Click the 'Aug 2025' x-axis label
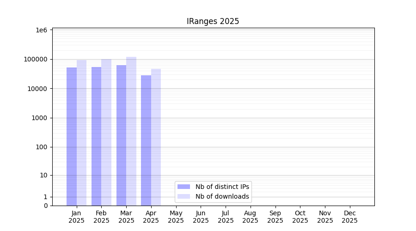 [250, 217]
